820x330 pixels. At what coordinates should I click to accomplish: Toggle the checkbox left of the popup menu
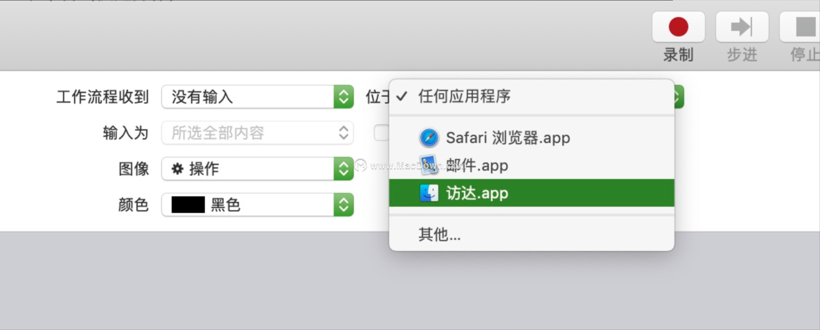[381, 133]
